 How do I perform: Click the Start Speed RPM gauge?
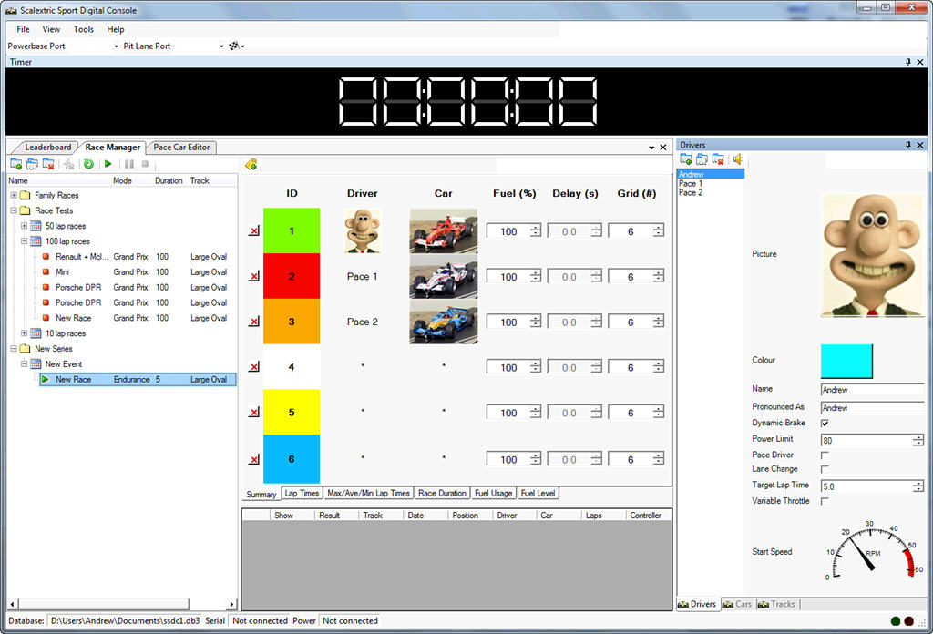tap(873, 551)
